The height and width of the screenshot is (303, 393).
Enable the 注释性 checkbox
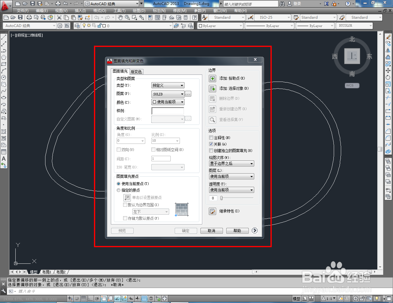[x=210, y=137]
